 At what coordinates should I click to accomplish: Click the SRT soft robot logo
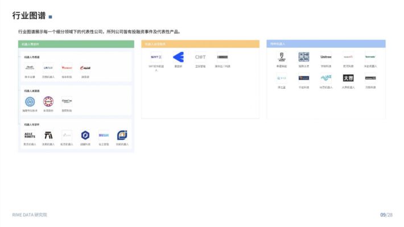156,57
